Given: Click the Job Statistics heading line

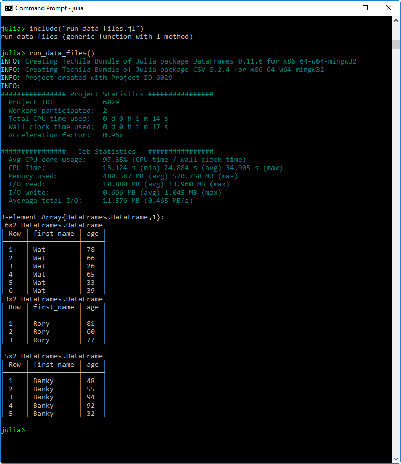Looking at the screenshot, I should (x=107, y=151).
